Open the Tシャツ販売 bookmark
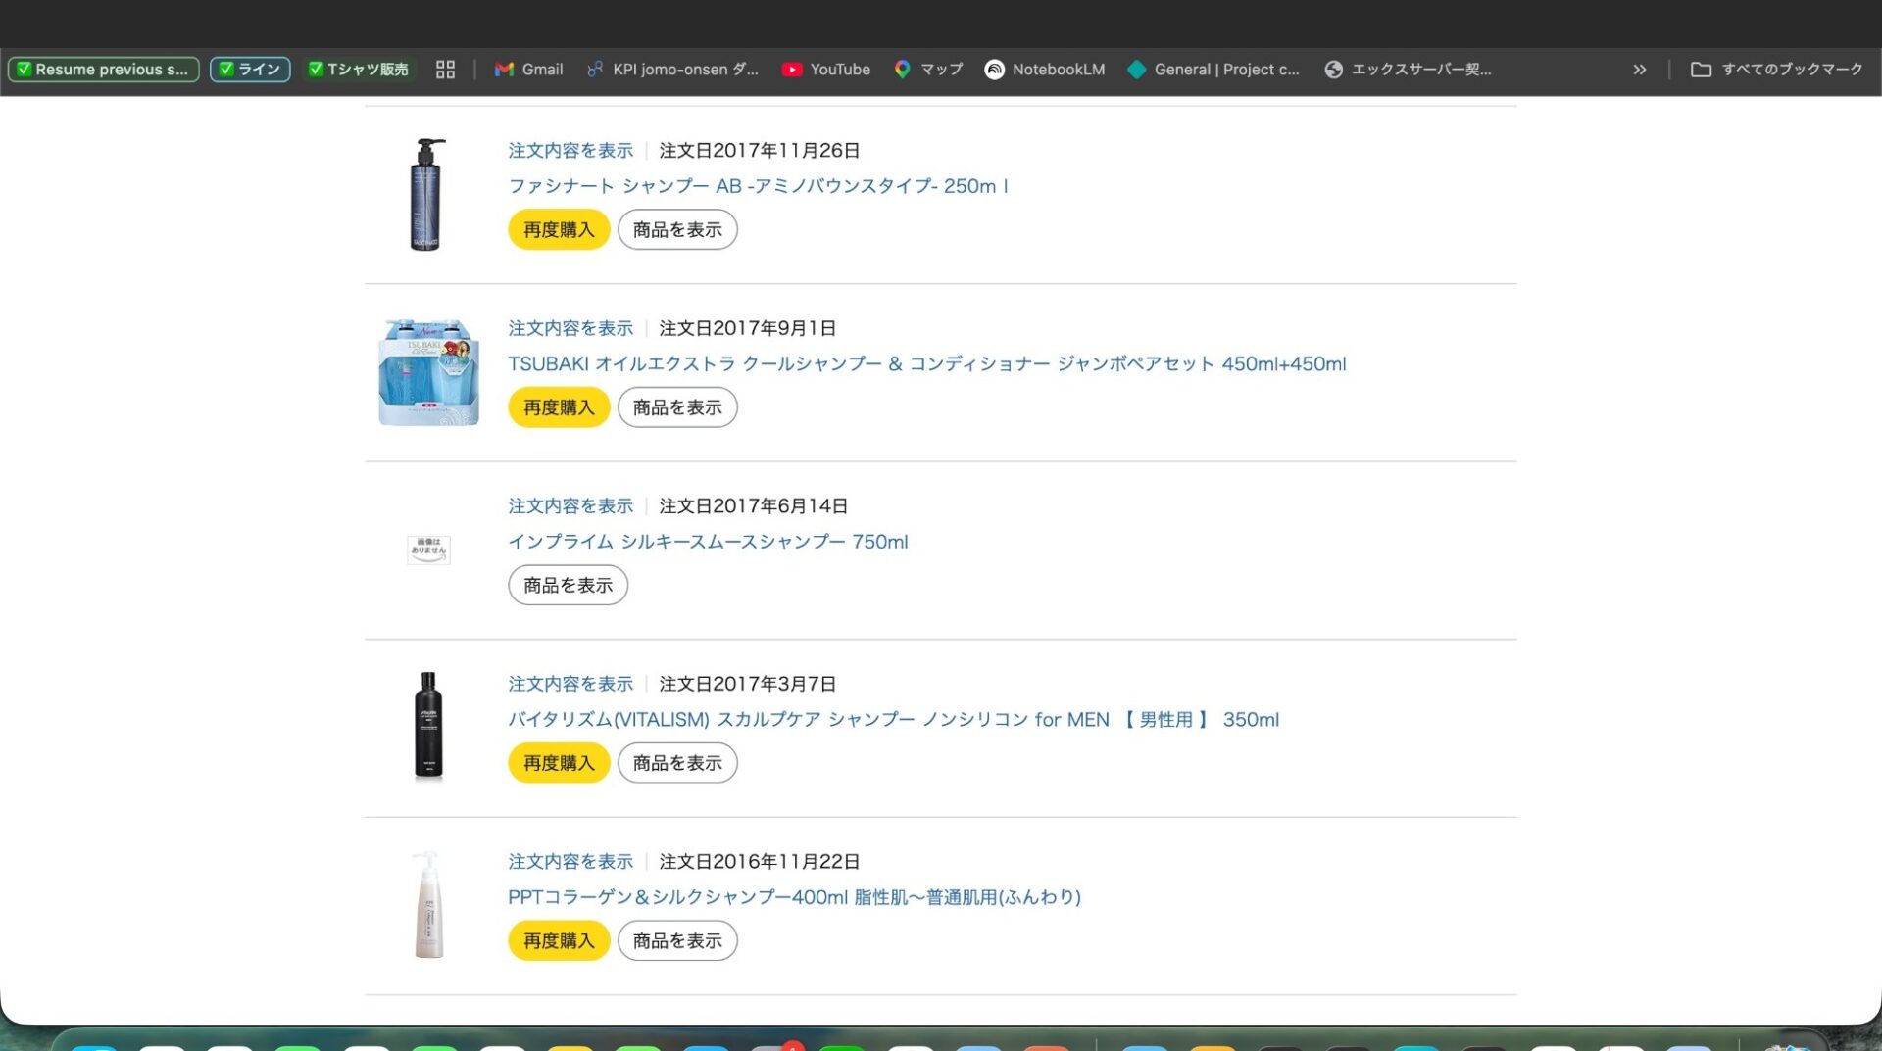The image size is (1882, 1051). pyautogui.click(x=359, y=70)
